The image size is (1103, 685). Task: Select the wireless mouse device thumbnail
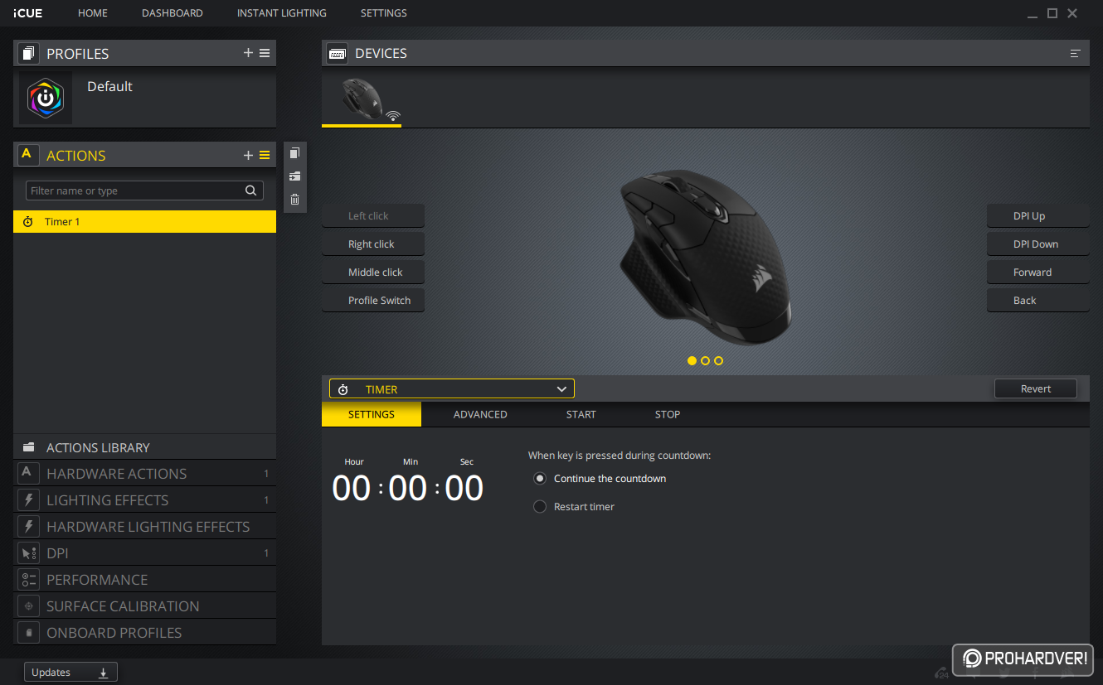pyautogui.click(x=362, y=99)
